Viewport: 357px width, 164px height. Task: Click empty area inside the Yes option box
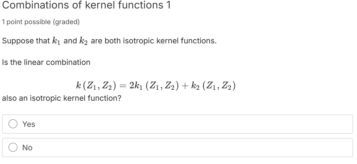(x=194, y=124)
